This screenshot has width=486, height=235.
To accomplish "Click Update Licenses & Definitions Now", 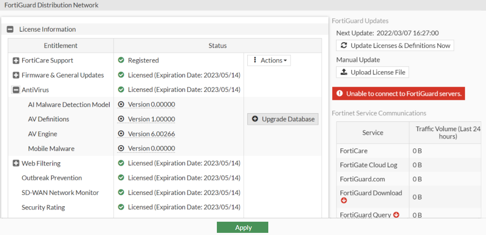I will pos(395,45).
